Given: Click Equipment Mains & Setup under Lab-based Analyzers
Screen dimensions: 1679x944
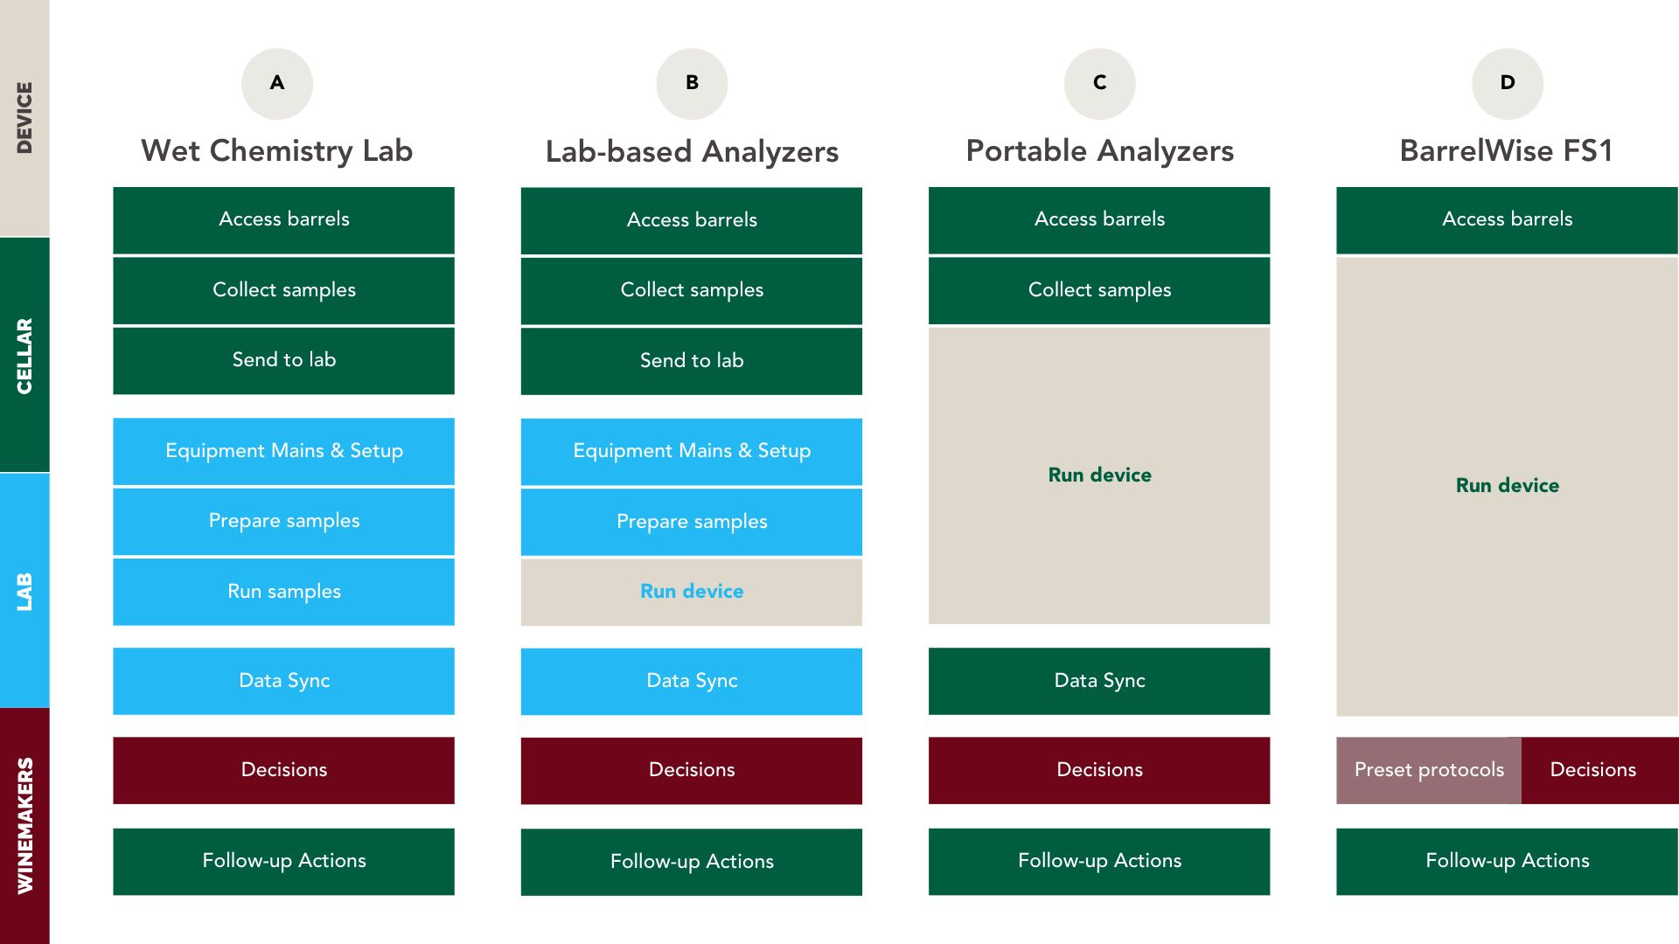Looking at the screenshot, I should click(x=692, y=451).
